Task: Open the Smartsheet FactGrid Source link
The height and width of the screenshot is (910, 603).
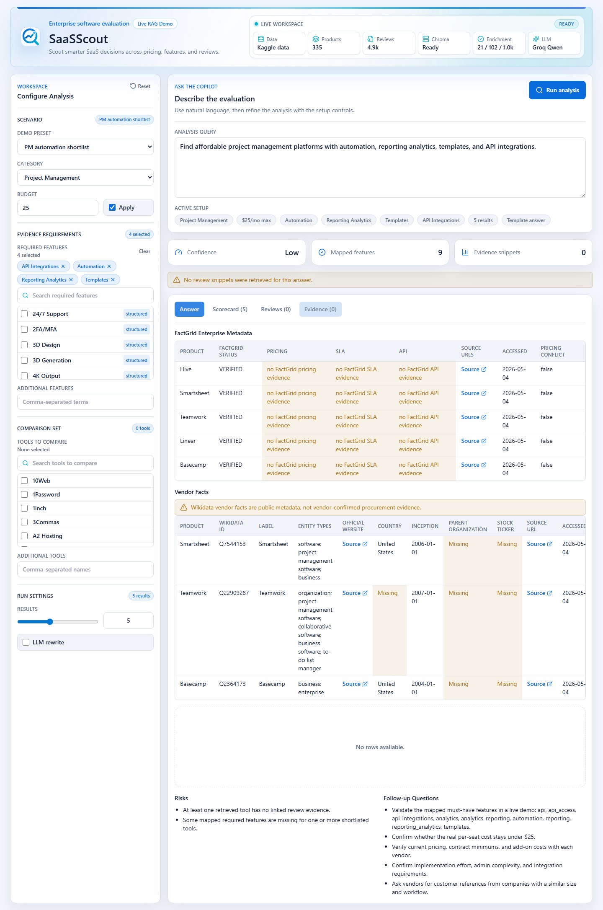Action: pyautogui.click(x=474, y=393)
